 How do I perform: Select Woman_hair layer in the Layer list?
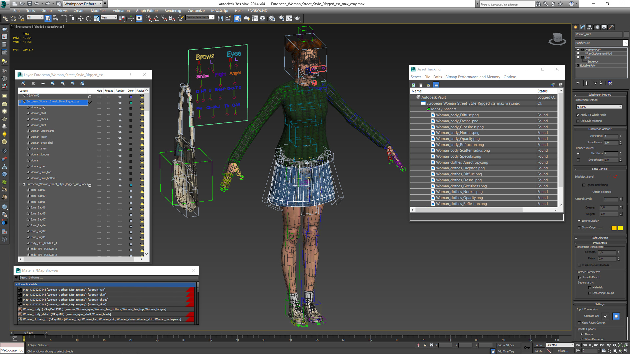(x=38, y=166)
